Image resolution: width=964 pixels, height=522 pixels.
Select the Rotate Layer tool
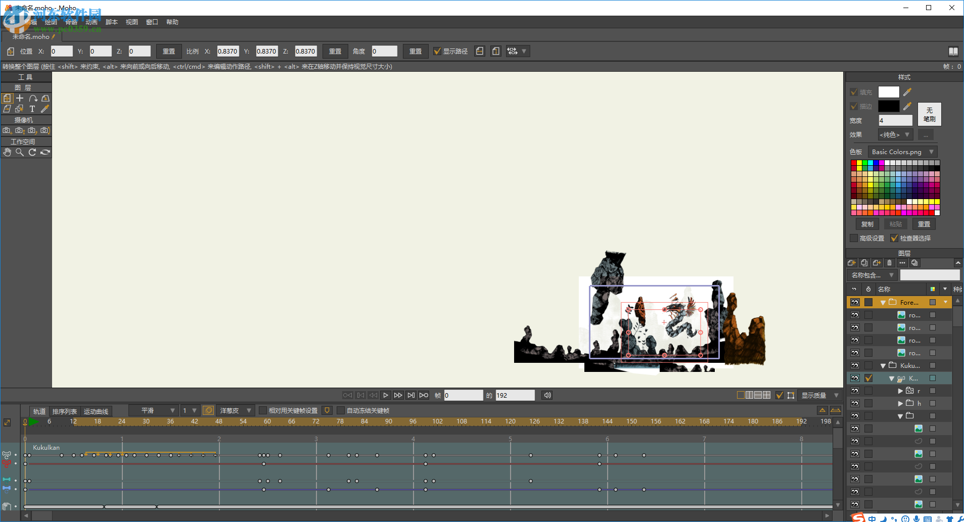[32, 98]
